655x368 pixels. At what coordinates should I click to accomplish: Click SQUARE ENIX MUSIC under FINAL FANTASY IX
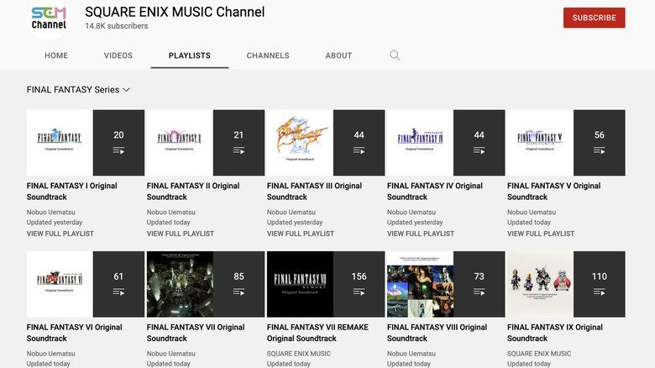pyautogui.click(x=539, y=354)
